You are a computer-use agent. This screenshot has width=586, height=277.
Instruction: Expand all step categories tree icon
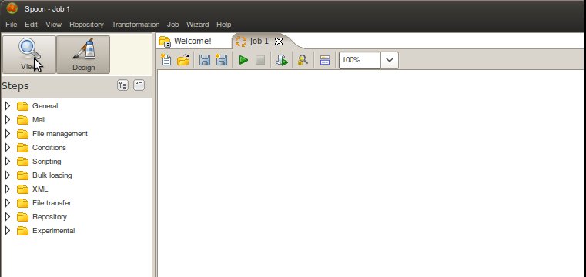(x=122, y=85)
